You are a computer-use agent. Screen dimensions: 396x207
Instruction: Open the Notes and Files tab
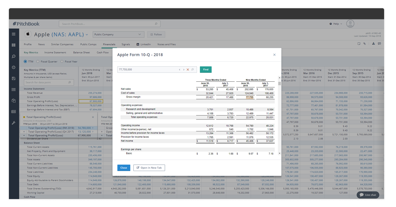click(167, 44)
